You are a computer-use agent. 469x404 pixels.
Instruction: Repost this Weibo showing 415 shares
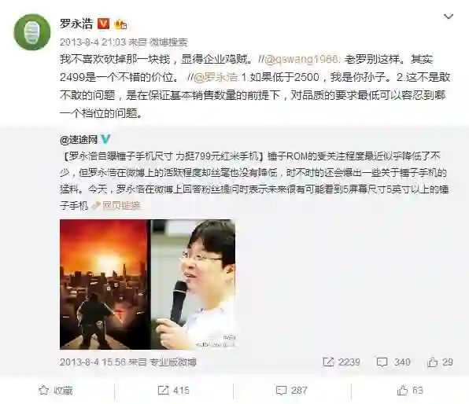(173, 391)
